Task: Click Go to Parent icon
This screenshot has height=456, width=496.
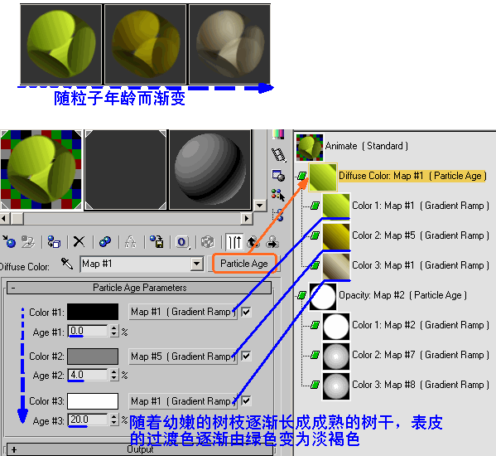Action: 253,242
